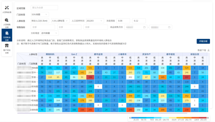Click the 商品销售月份 start date field
Image resolution: width=215 pixels, height=122 pixels.
136,27
